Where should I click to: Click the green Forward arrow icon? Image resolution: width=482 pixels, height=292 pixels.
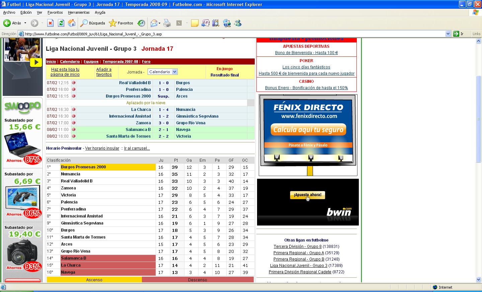click(34, 23)
